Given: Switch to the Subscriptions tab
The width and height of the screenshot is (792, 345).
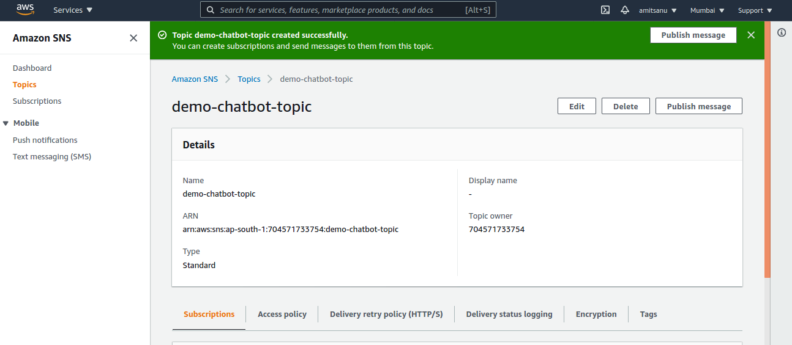Looking at the screenshot, I should tap(209, 314).
